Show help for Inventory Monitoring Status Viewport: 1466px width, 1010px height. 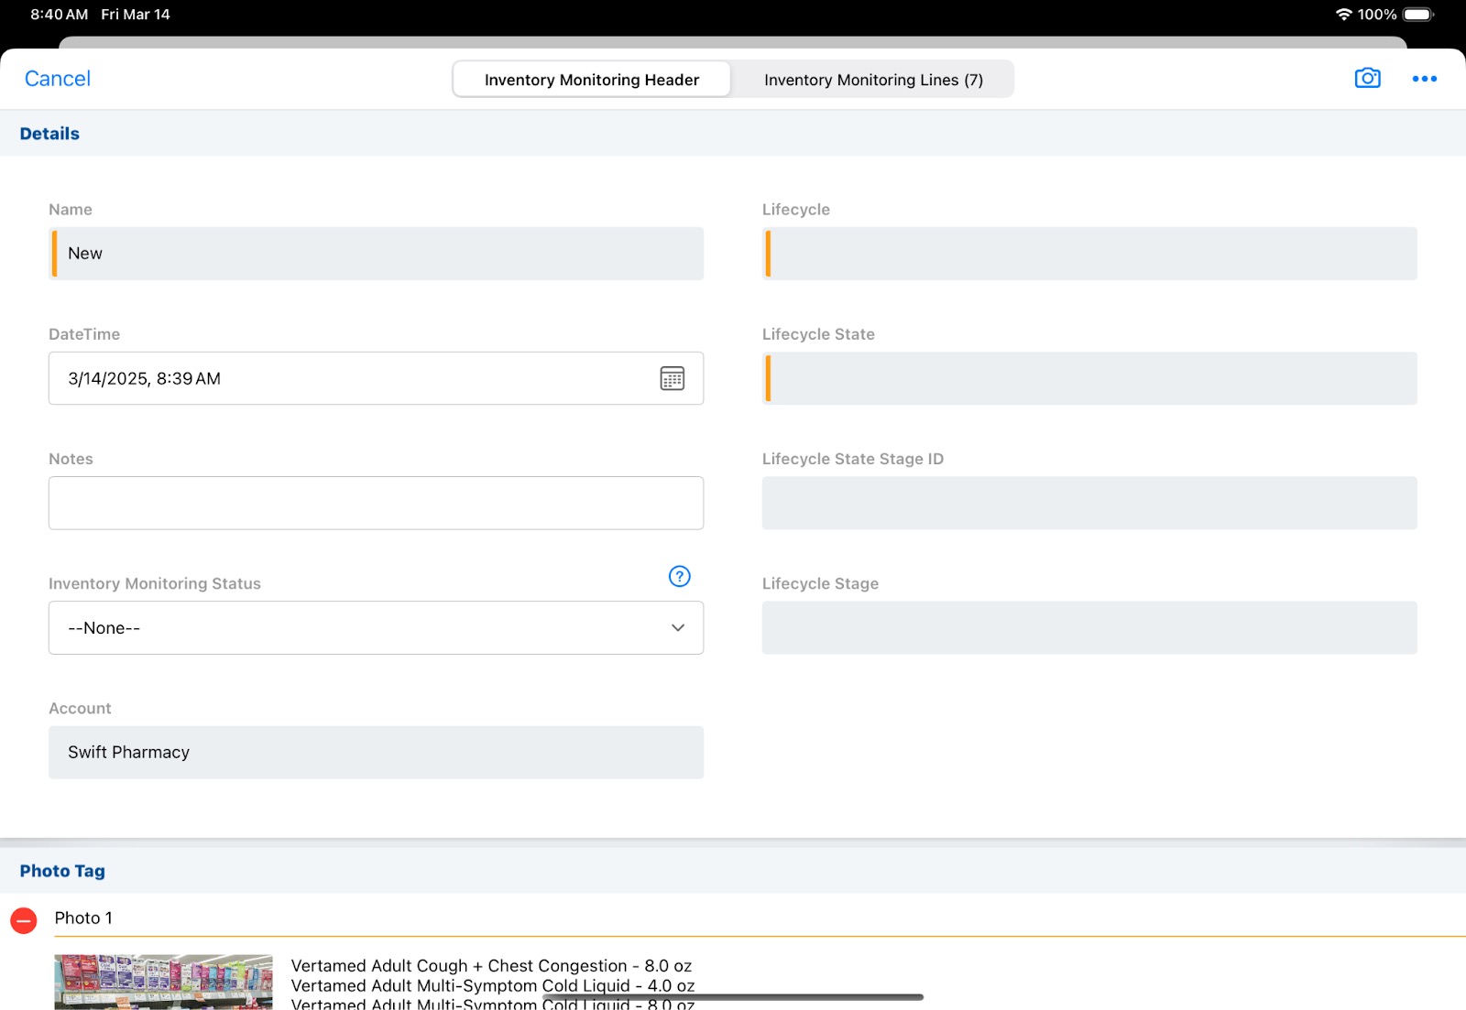[x=679, y=576]
